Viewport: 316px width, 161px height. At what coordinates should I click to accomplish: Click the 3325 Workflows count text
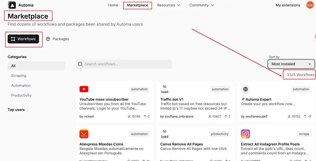point(300,75)
